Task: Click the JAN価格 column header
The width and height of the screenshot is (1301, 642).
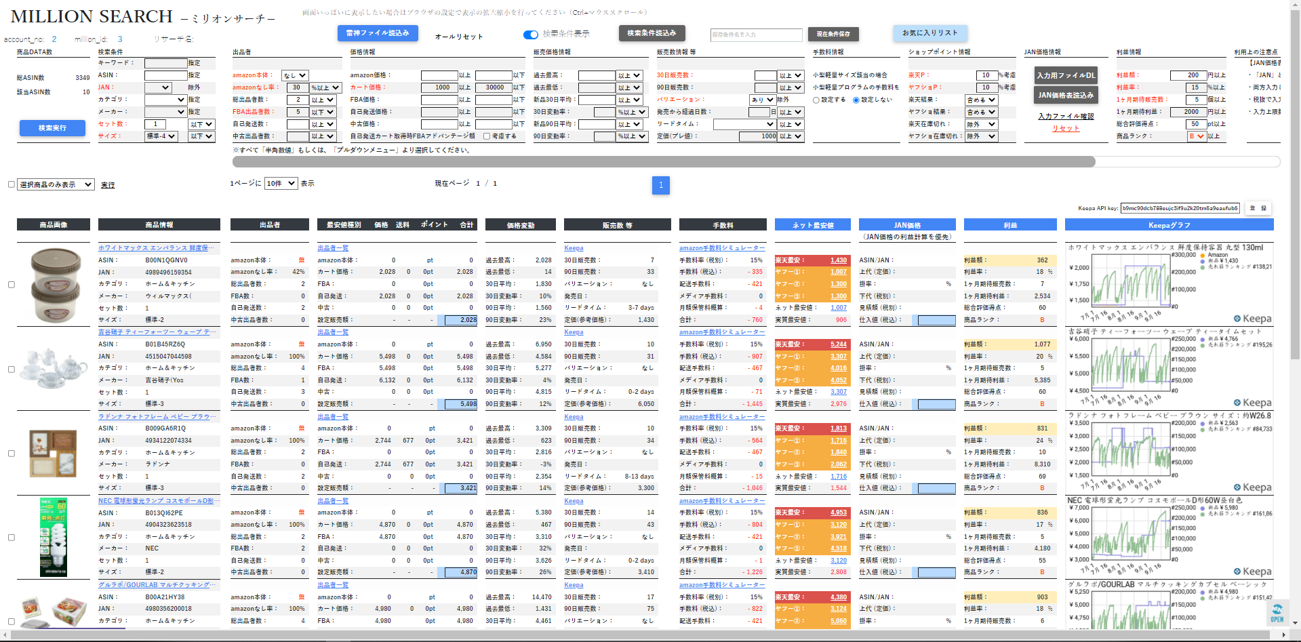Action: [x=907, y=224]
